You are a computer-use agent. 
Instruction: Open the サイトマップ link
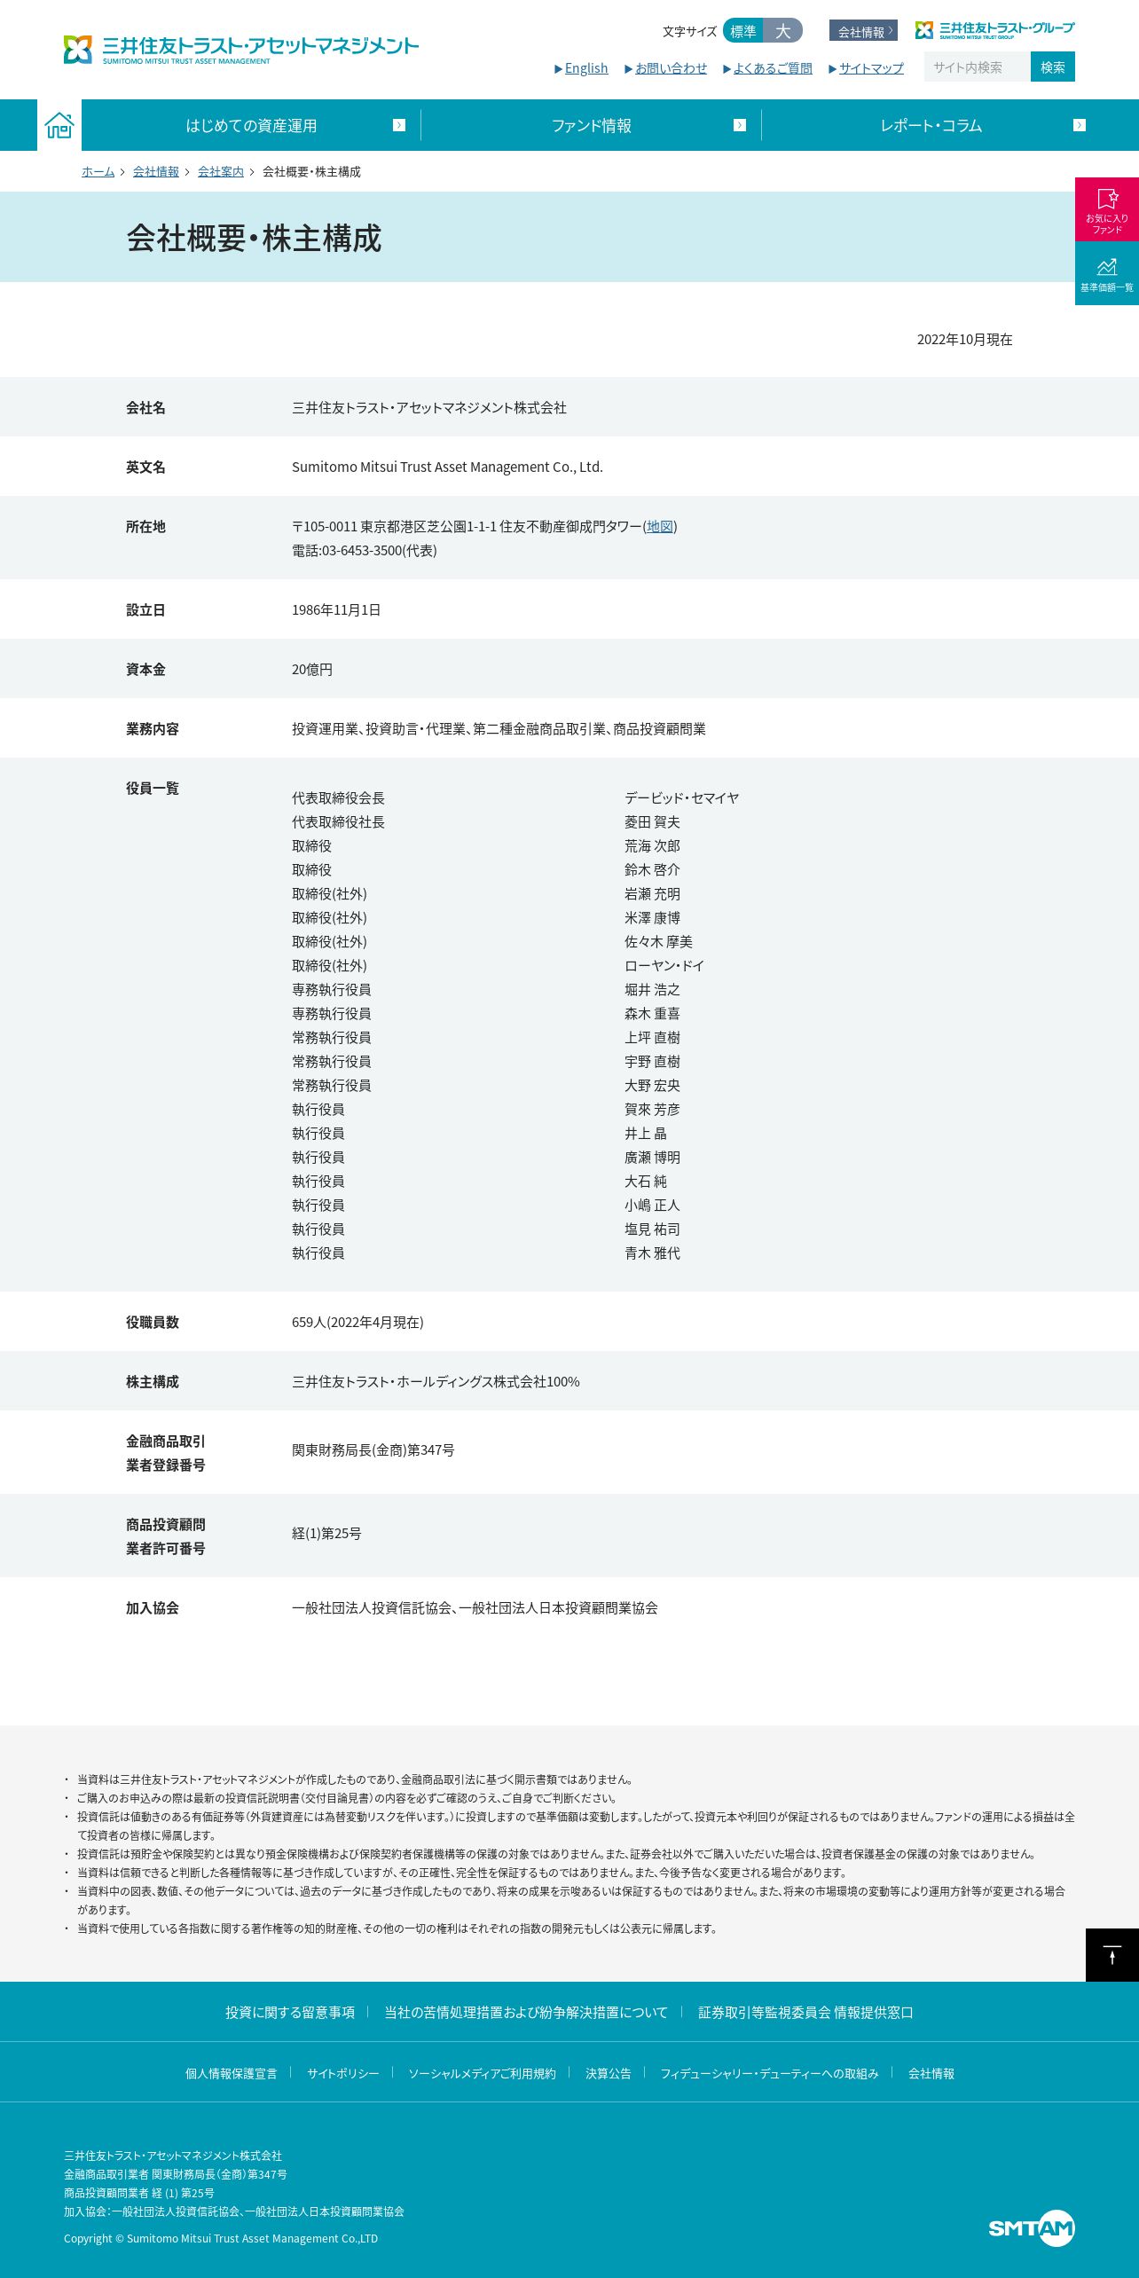pos(871,68)
